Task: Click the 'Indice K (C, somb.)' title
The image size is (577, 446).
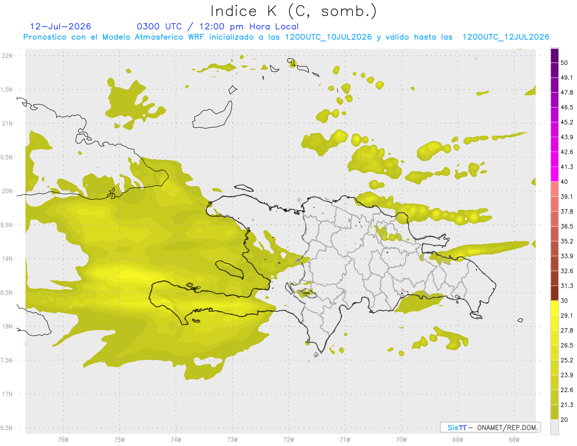Action: [x=294, y=11]
